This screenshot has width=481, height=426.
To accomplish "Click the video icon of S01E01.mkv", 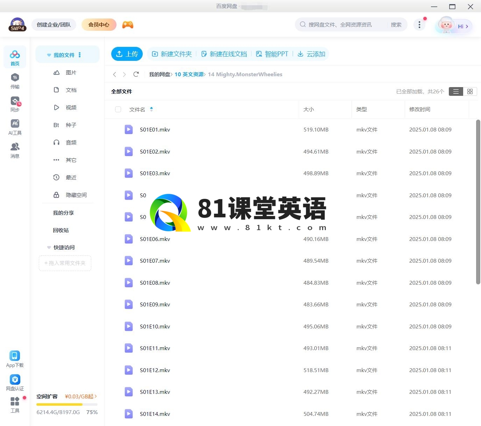I will [129, 129].
